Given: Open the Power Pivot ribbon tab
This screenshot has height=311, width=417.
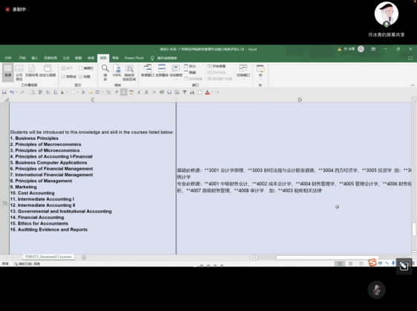Looking at the screenshot, I should (x=134, y=58).
